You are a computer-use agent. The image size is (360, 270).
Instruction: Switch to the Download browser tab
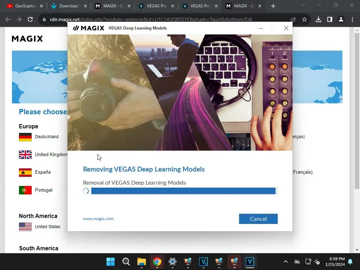point(69,6)
